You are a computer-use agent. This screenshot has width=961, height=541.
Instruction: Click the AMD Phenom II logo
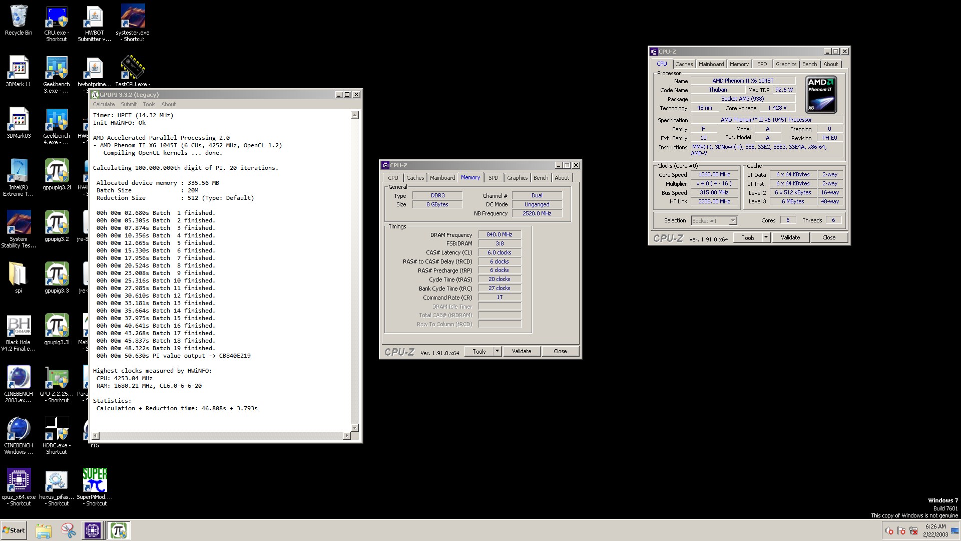821,95
